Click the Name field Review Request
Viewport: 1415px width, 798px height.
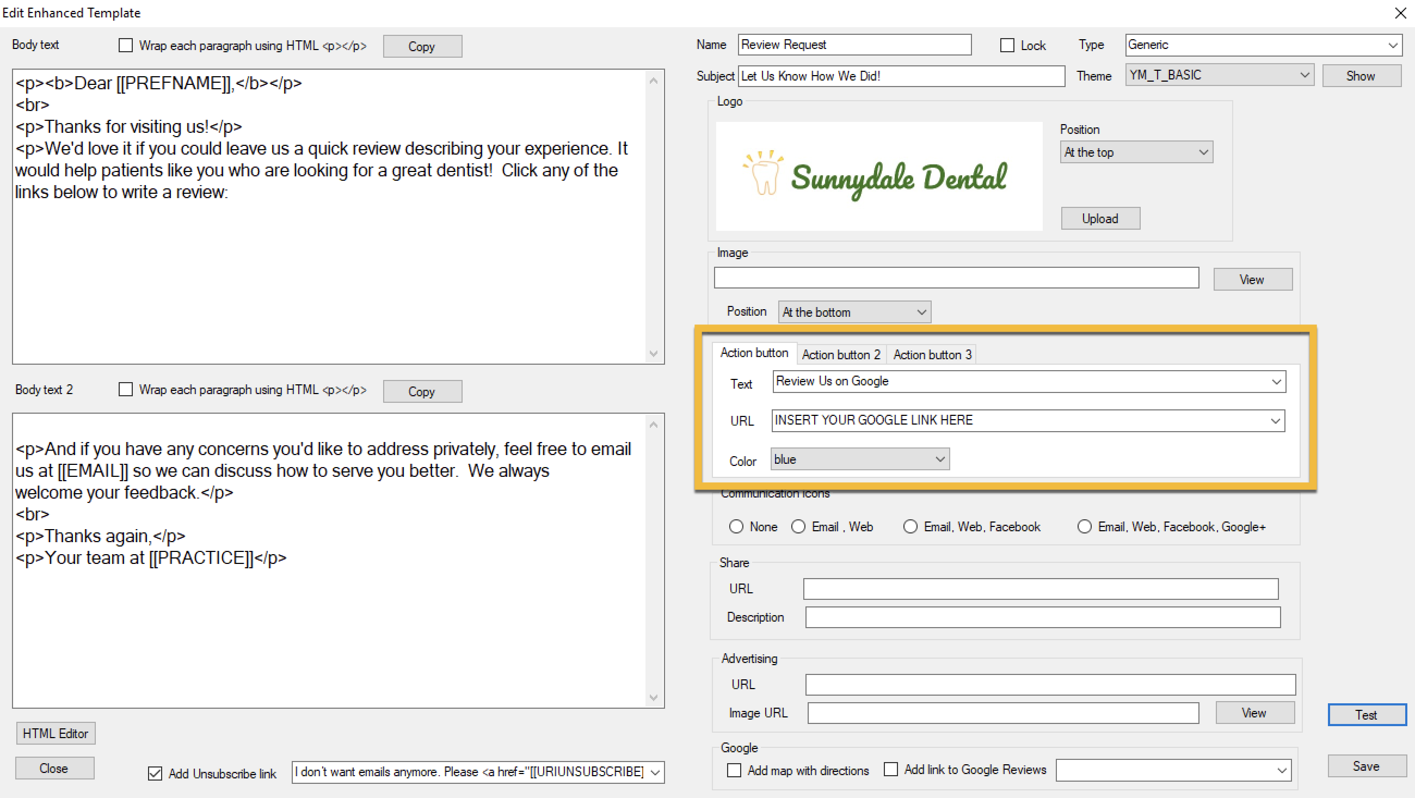point(854,45)
